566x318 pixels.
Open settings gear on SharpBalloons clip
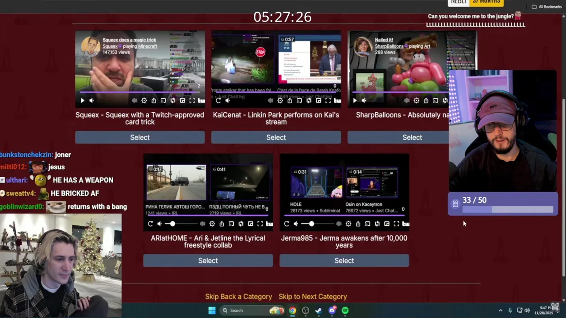pos(417,101)
